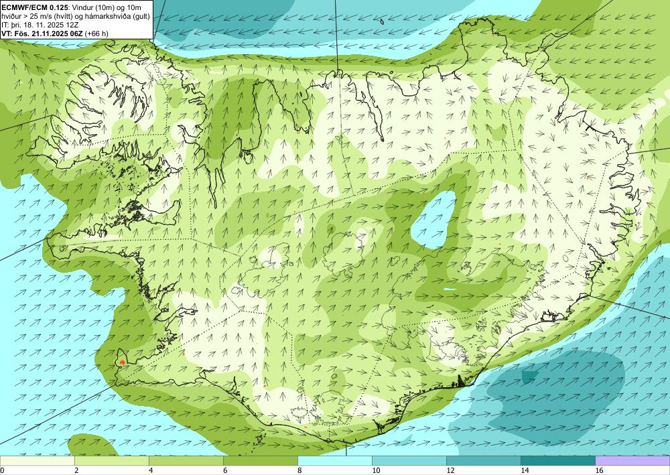Screen dimensions: 670x475
Task: Click the 14–16 m/s dark teal legend swatch
Action: tap(558, 460)
